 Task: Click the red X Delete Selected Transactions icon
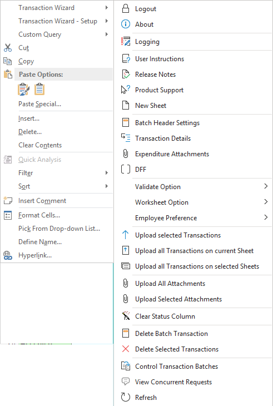pyautogui.click(x=126, y=349)
